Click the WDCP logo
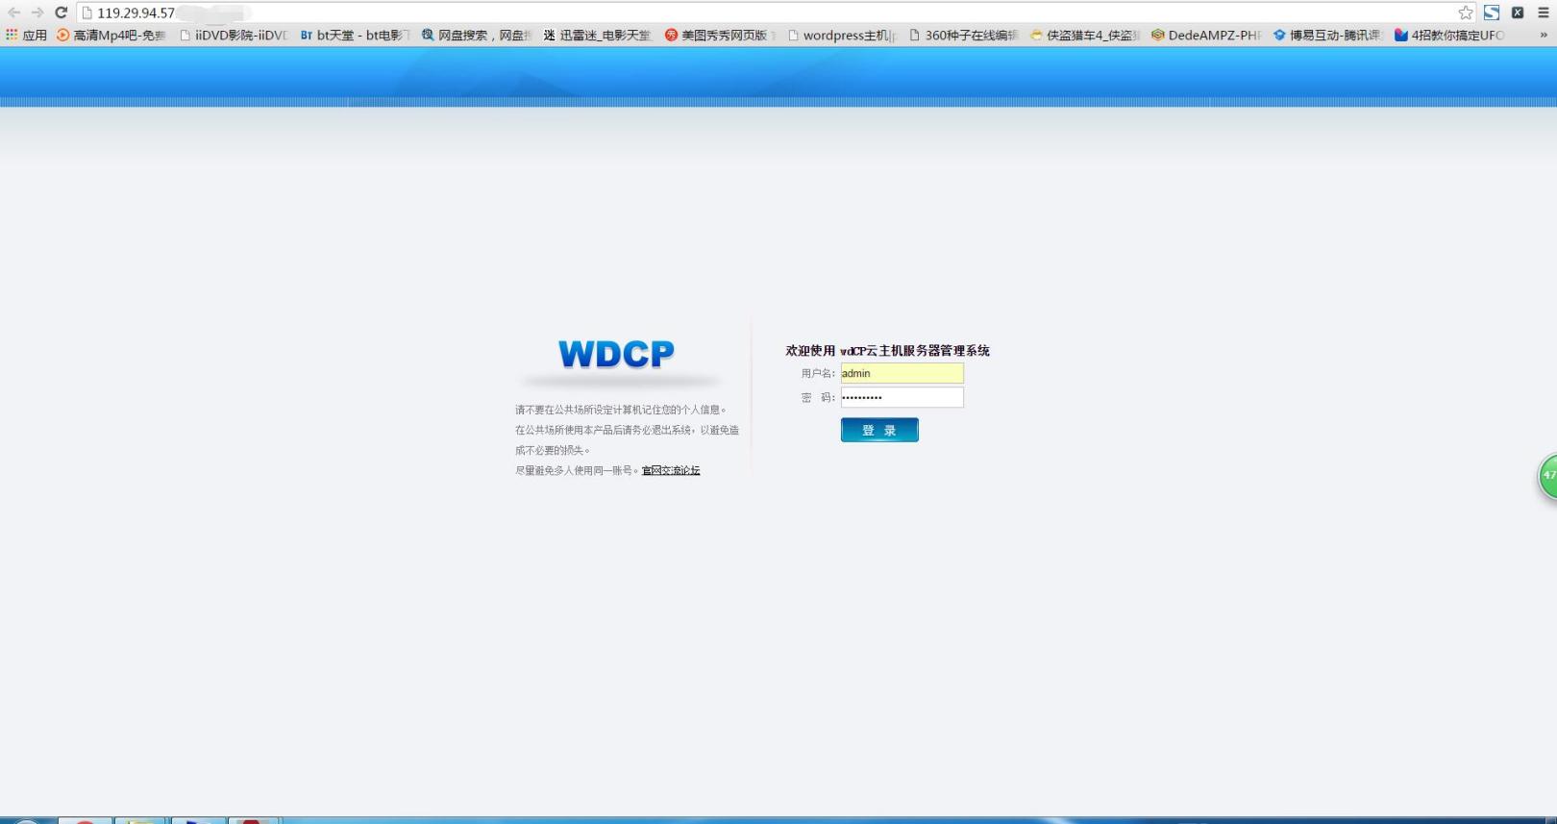 coord(616,354)
